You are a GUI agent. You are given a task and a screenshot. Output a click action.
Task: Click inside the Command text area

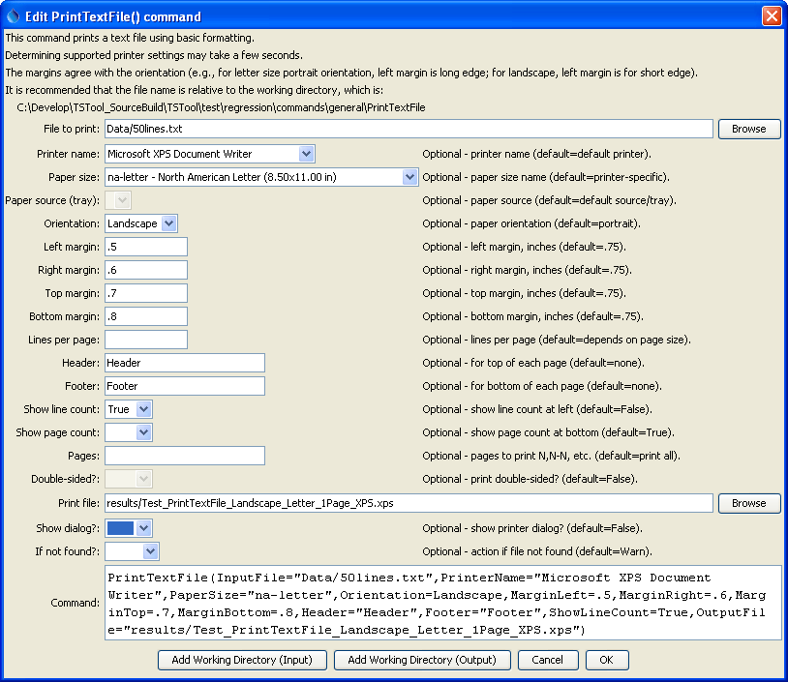[443, 603]
